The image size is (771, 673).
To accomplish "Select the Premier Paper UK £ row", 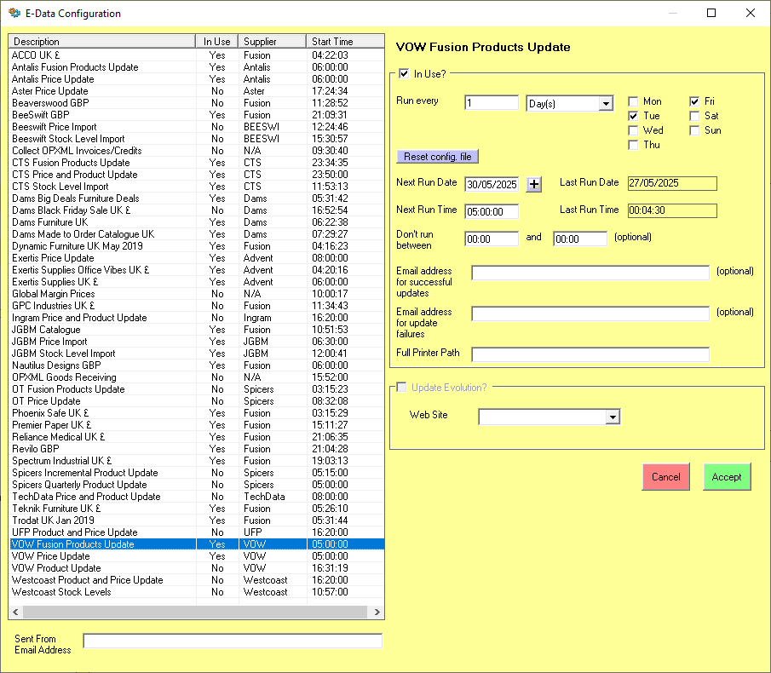I will (x=197, y=425).
